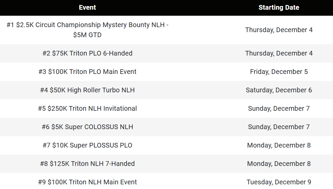Select the #3 $100K Triton PLO Main Event
This screenshot has height=189, width=333.
point(87,72)
